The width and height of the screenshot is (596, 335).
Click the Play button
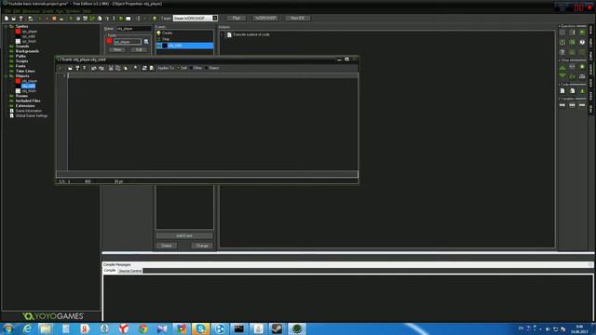tap(236, 19)
